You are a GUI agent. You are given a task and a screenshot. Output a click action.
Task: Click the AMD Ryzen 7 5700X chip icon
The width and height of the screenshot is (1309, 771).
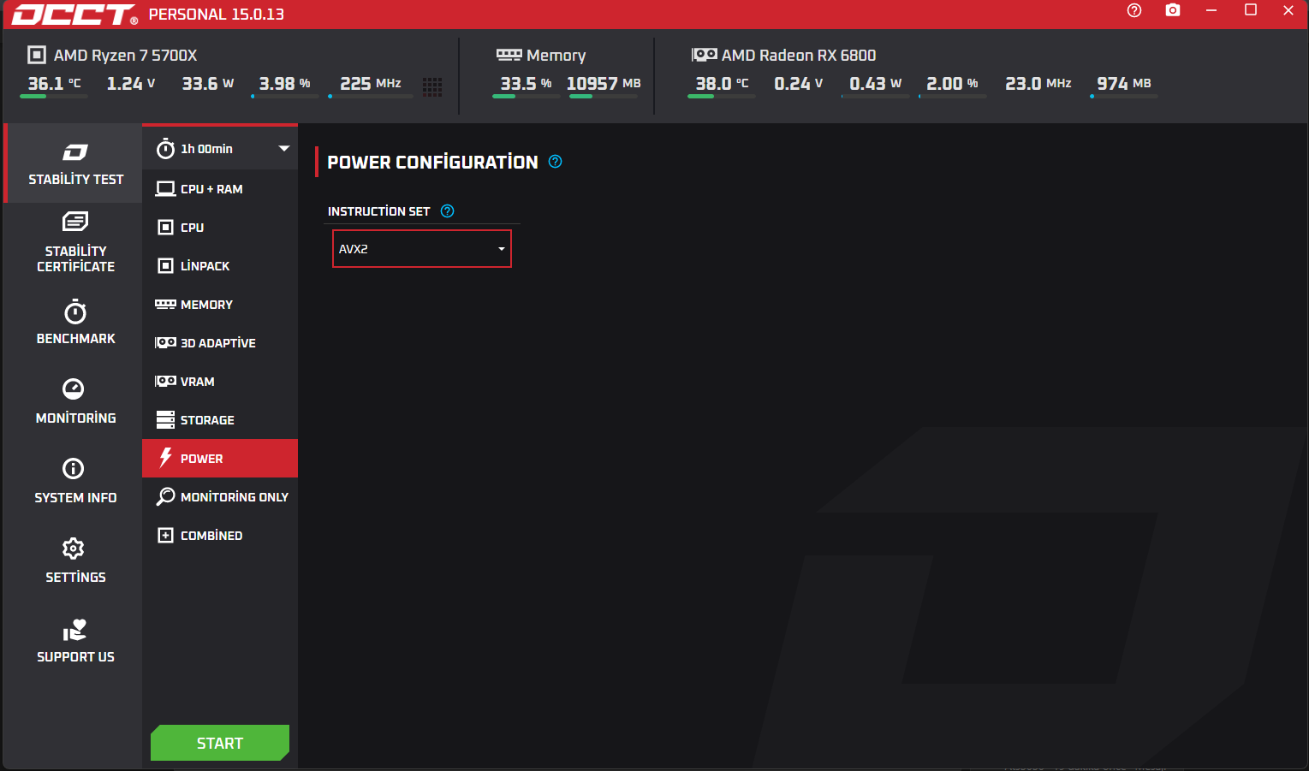click(37, 56)
